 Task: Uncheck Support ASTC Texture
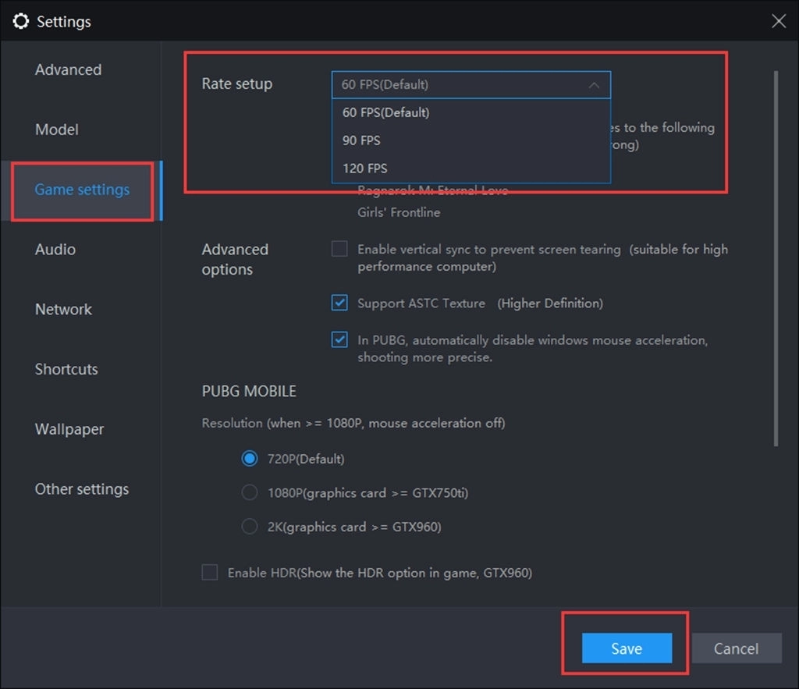(339, 303)
